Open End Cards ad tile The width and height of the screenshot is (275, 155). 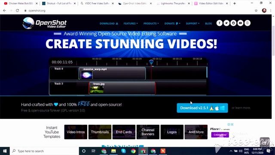pos(124,132)
